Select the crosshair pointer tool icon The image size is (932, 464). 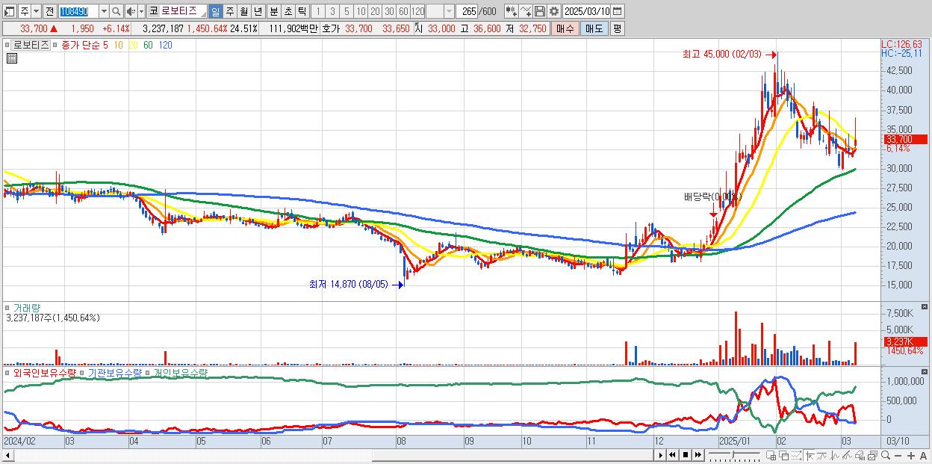point(810,456)
